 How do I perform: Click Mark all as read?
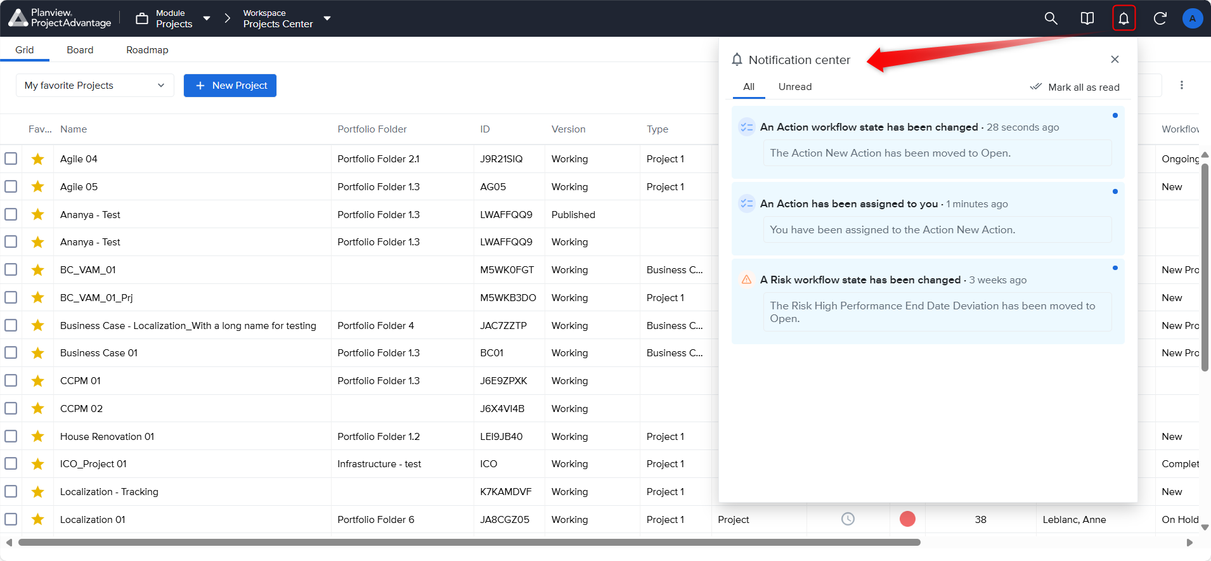[x=1075, y=87]
